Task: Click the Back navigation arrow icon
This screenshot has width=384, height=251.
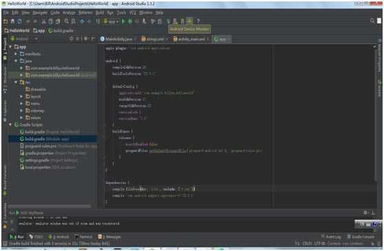Action: pyautogui.click(x=82, y=21)
